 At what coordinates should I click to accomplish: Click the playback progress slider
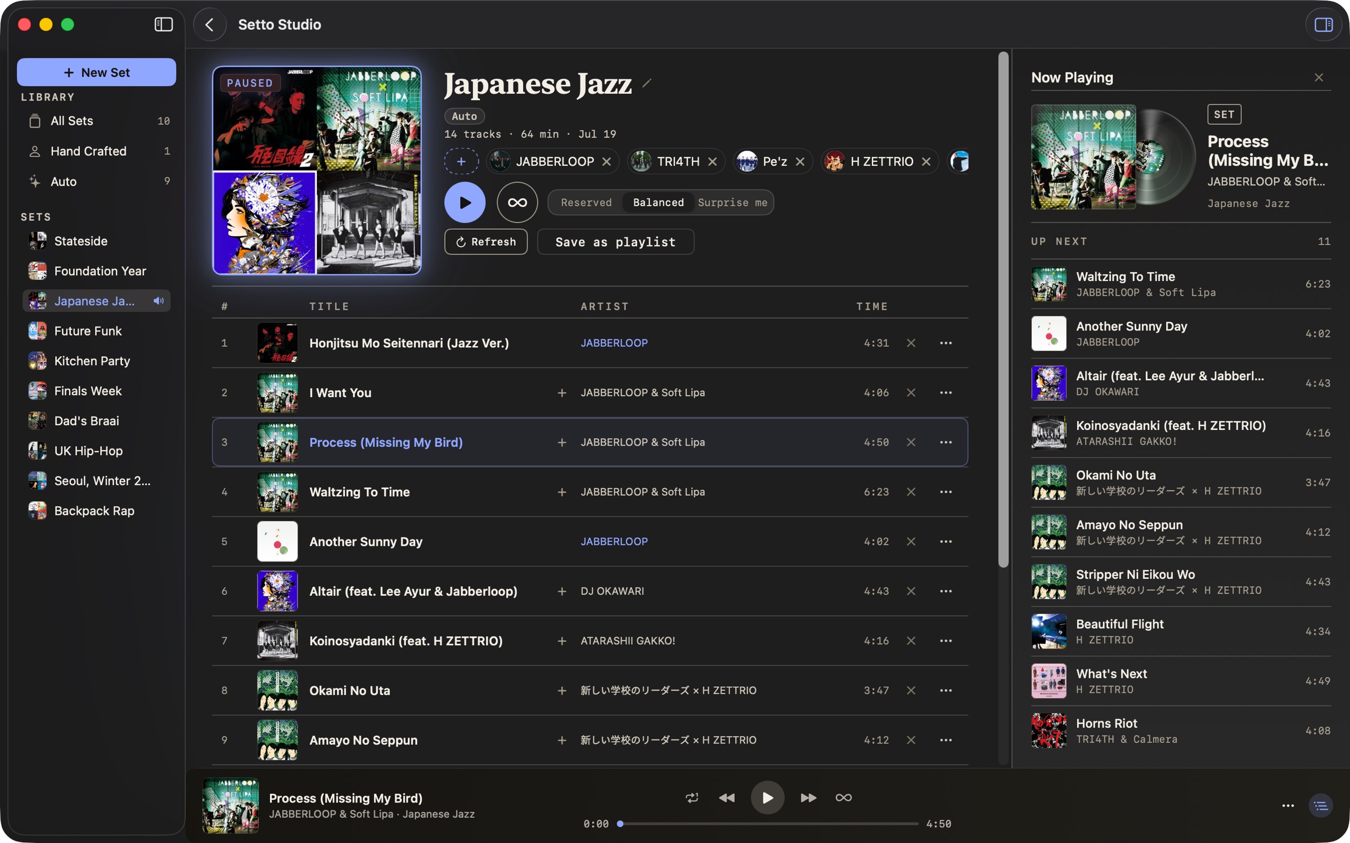pos(768,824)
